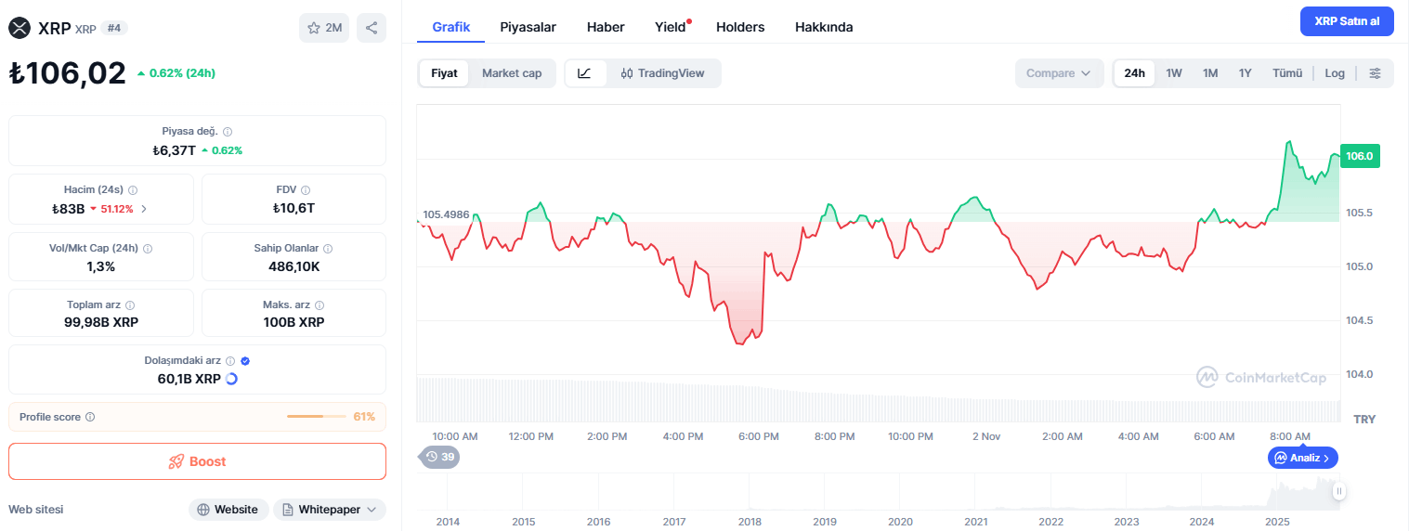Click the share icon next to watchlist

(x=372, y=28)
